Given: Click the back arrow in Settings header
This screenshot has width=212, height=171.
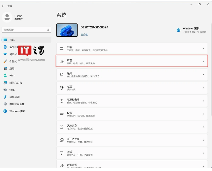Looking at the screenshot, I should point(3,6).
